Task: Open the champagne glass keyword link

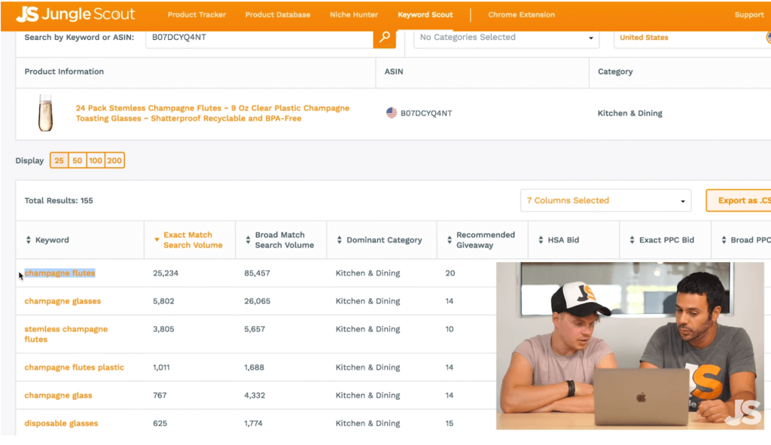Action: [x=58, y=395]
